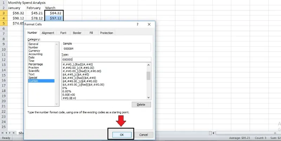Click the Count: 3 status bar entry
The image size is (281, 141).
260,138
